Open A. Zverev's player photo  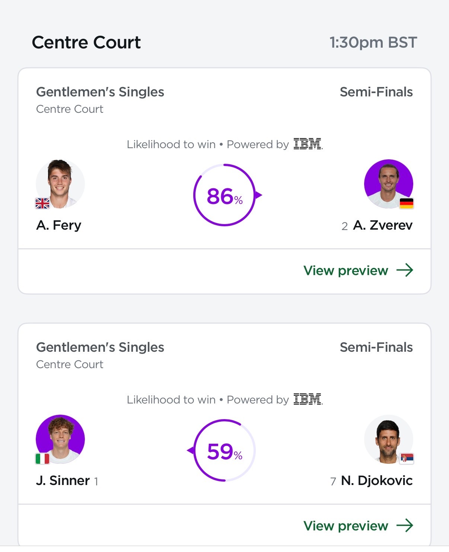[x=389, y=184]
